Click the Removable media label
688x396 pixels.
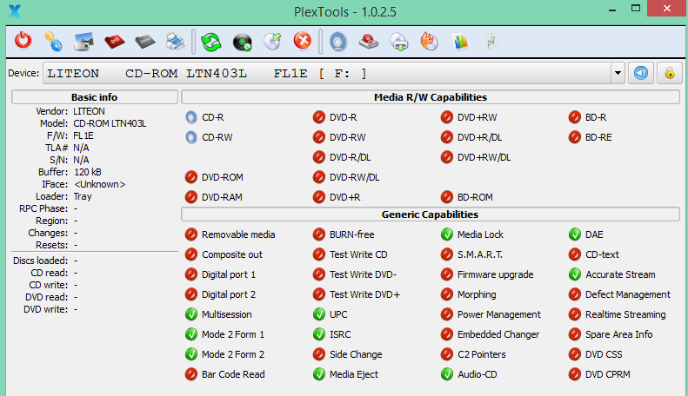point(238,234)
